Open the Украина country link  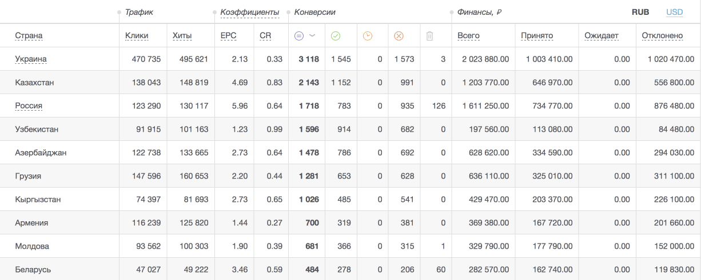[x=31, y=59]
